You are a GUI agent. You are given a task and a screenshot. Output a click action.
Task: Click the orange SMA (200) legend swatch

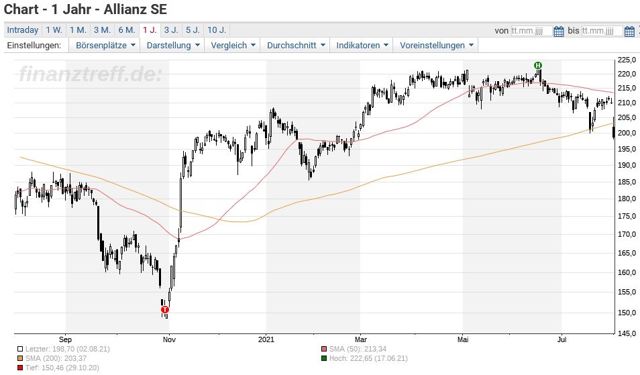point(20,359)
